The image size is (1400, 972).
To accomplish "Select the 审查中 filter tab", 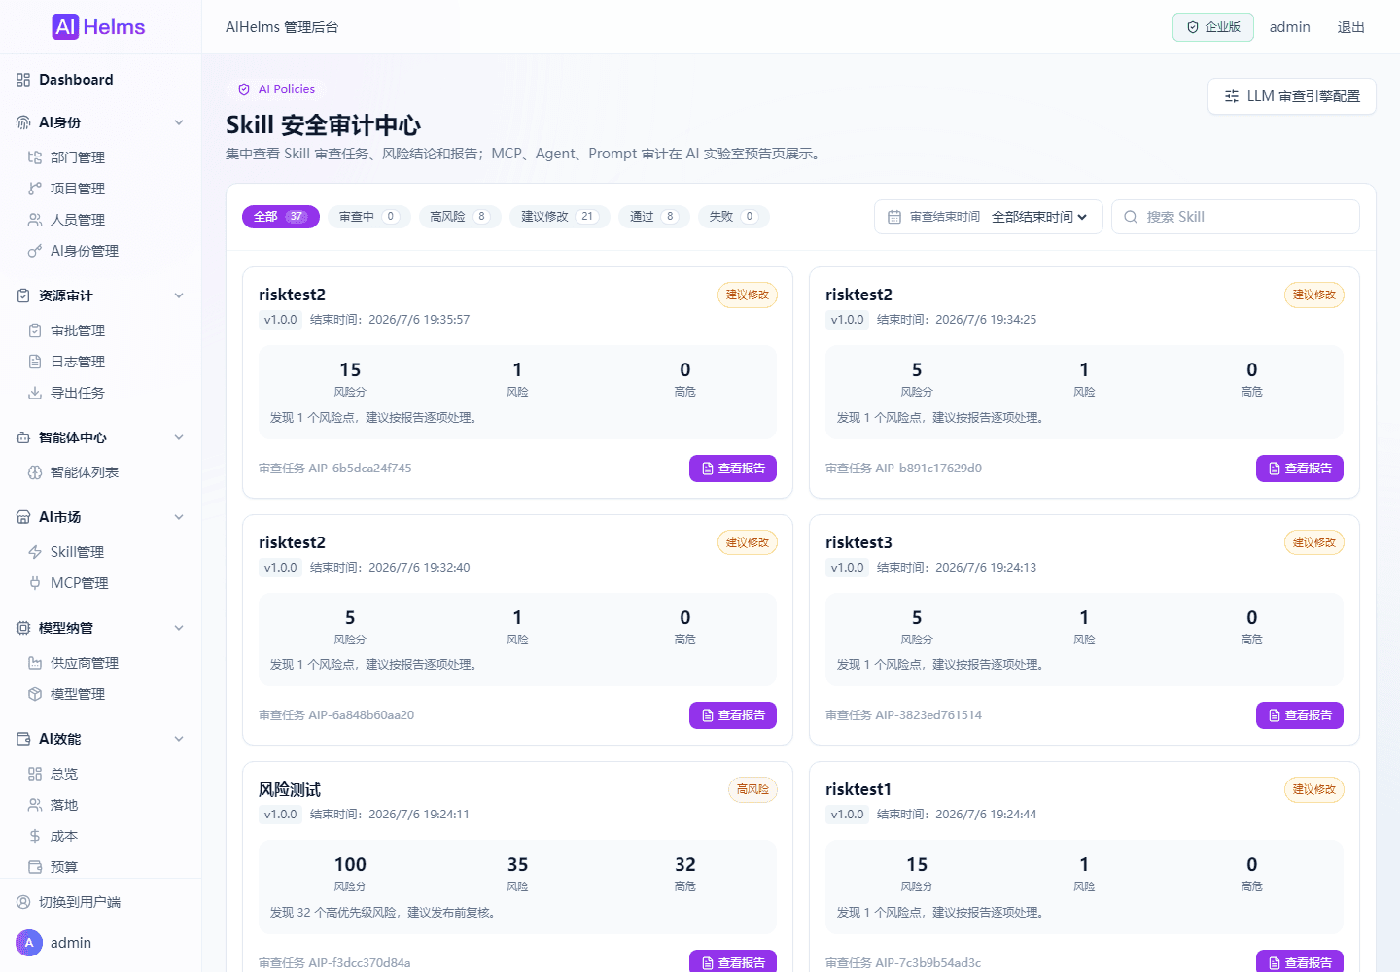I will (369, 217).
